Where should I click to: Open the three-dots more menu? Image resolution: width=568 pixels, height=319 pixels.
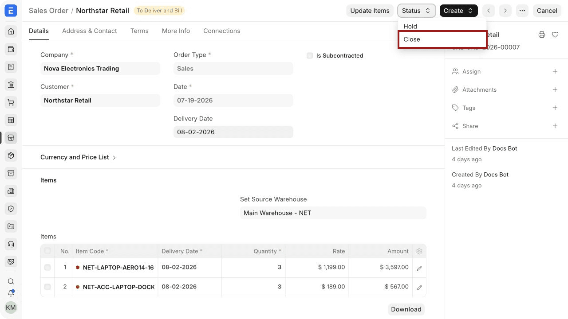522,11
